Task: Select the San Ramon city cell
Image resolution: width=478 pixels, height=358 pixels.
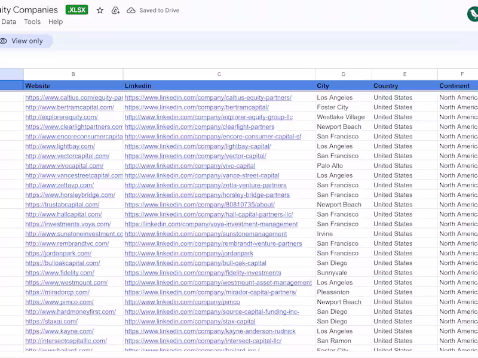Action: tap(343, 341)
